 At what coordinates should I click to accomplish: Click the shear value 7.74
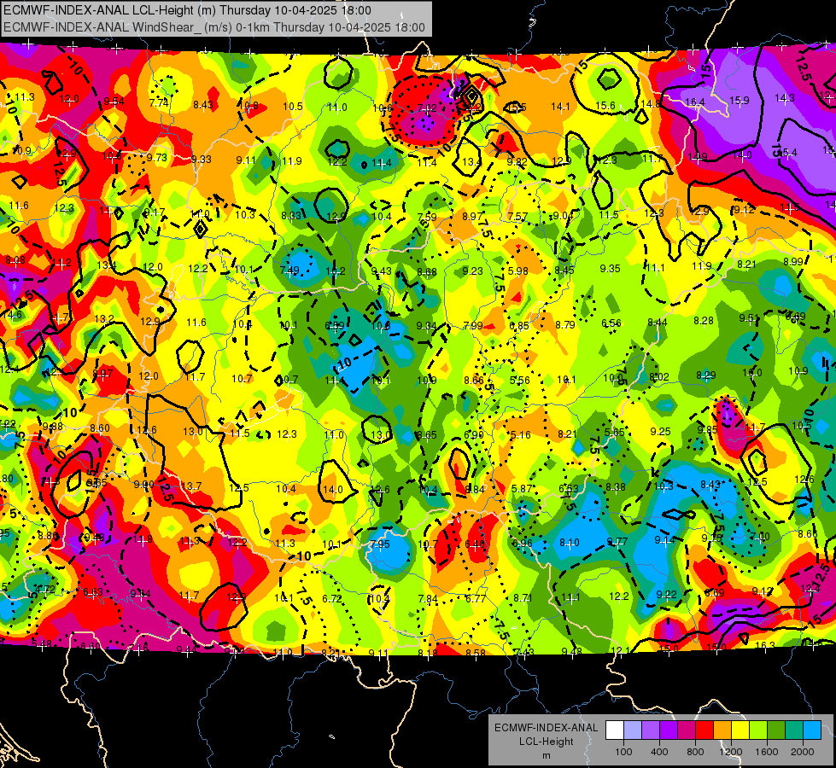click(159, 103)
